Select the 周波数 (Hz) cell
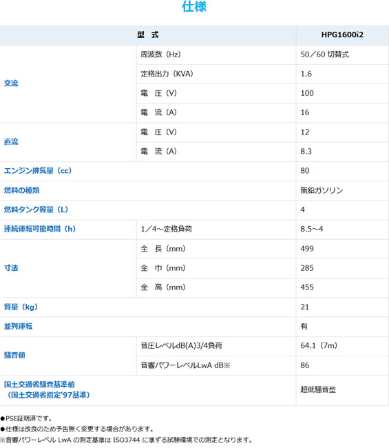This screenshot has width=389, height=448. 216,54
